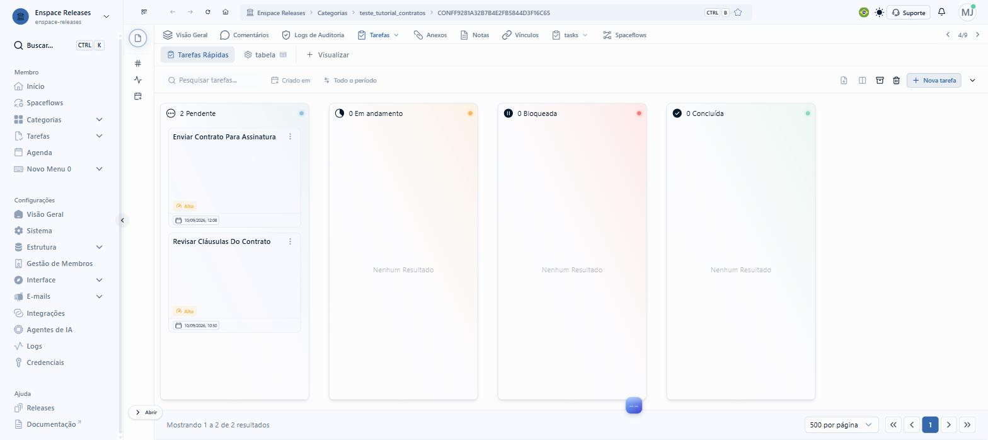Viewport: 988px width, 440px height.
Task: Click the Abrir button at bottom left
Action: click(146, 412)
